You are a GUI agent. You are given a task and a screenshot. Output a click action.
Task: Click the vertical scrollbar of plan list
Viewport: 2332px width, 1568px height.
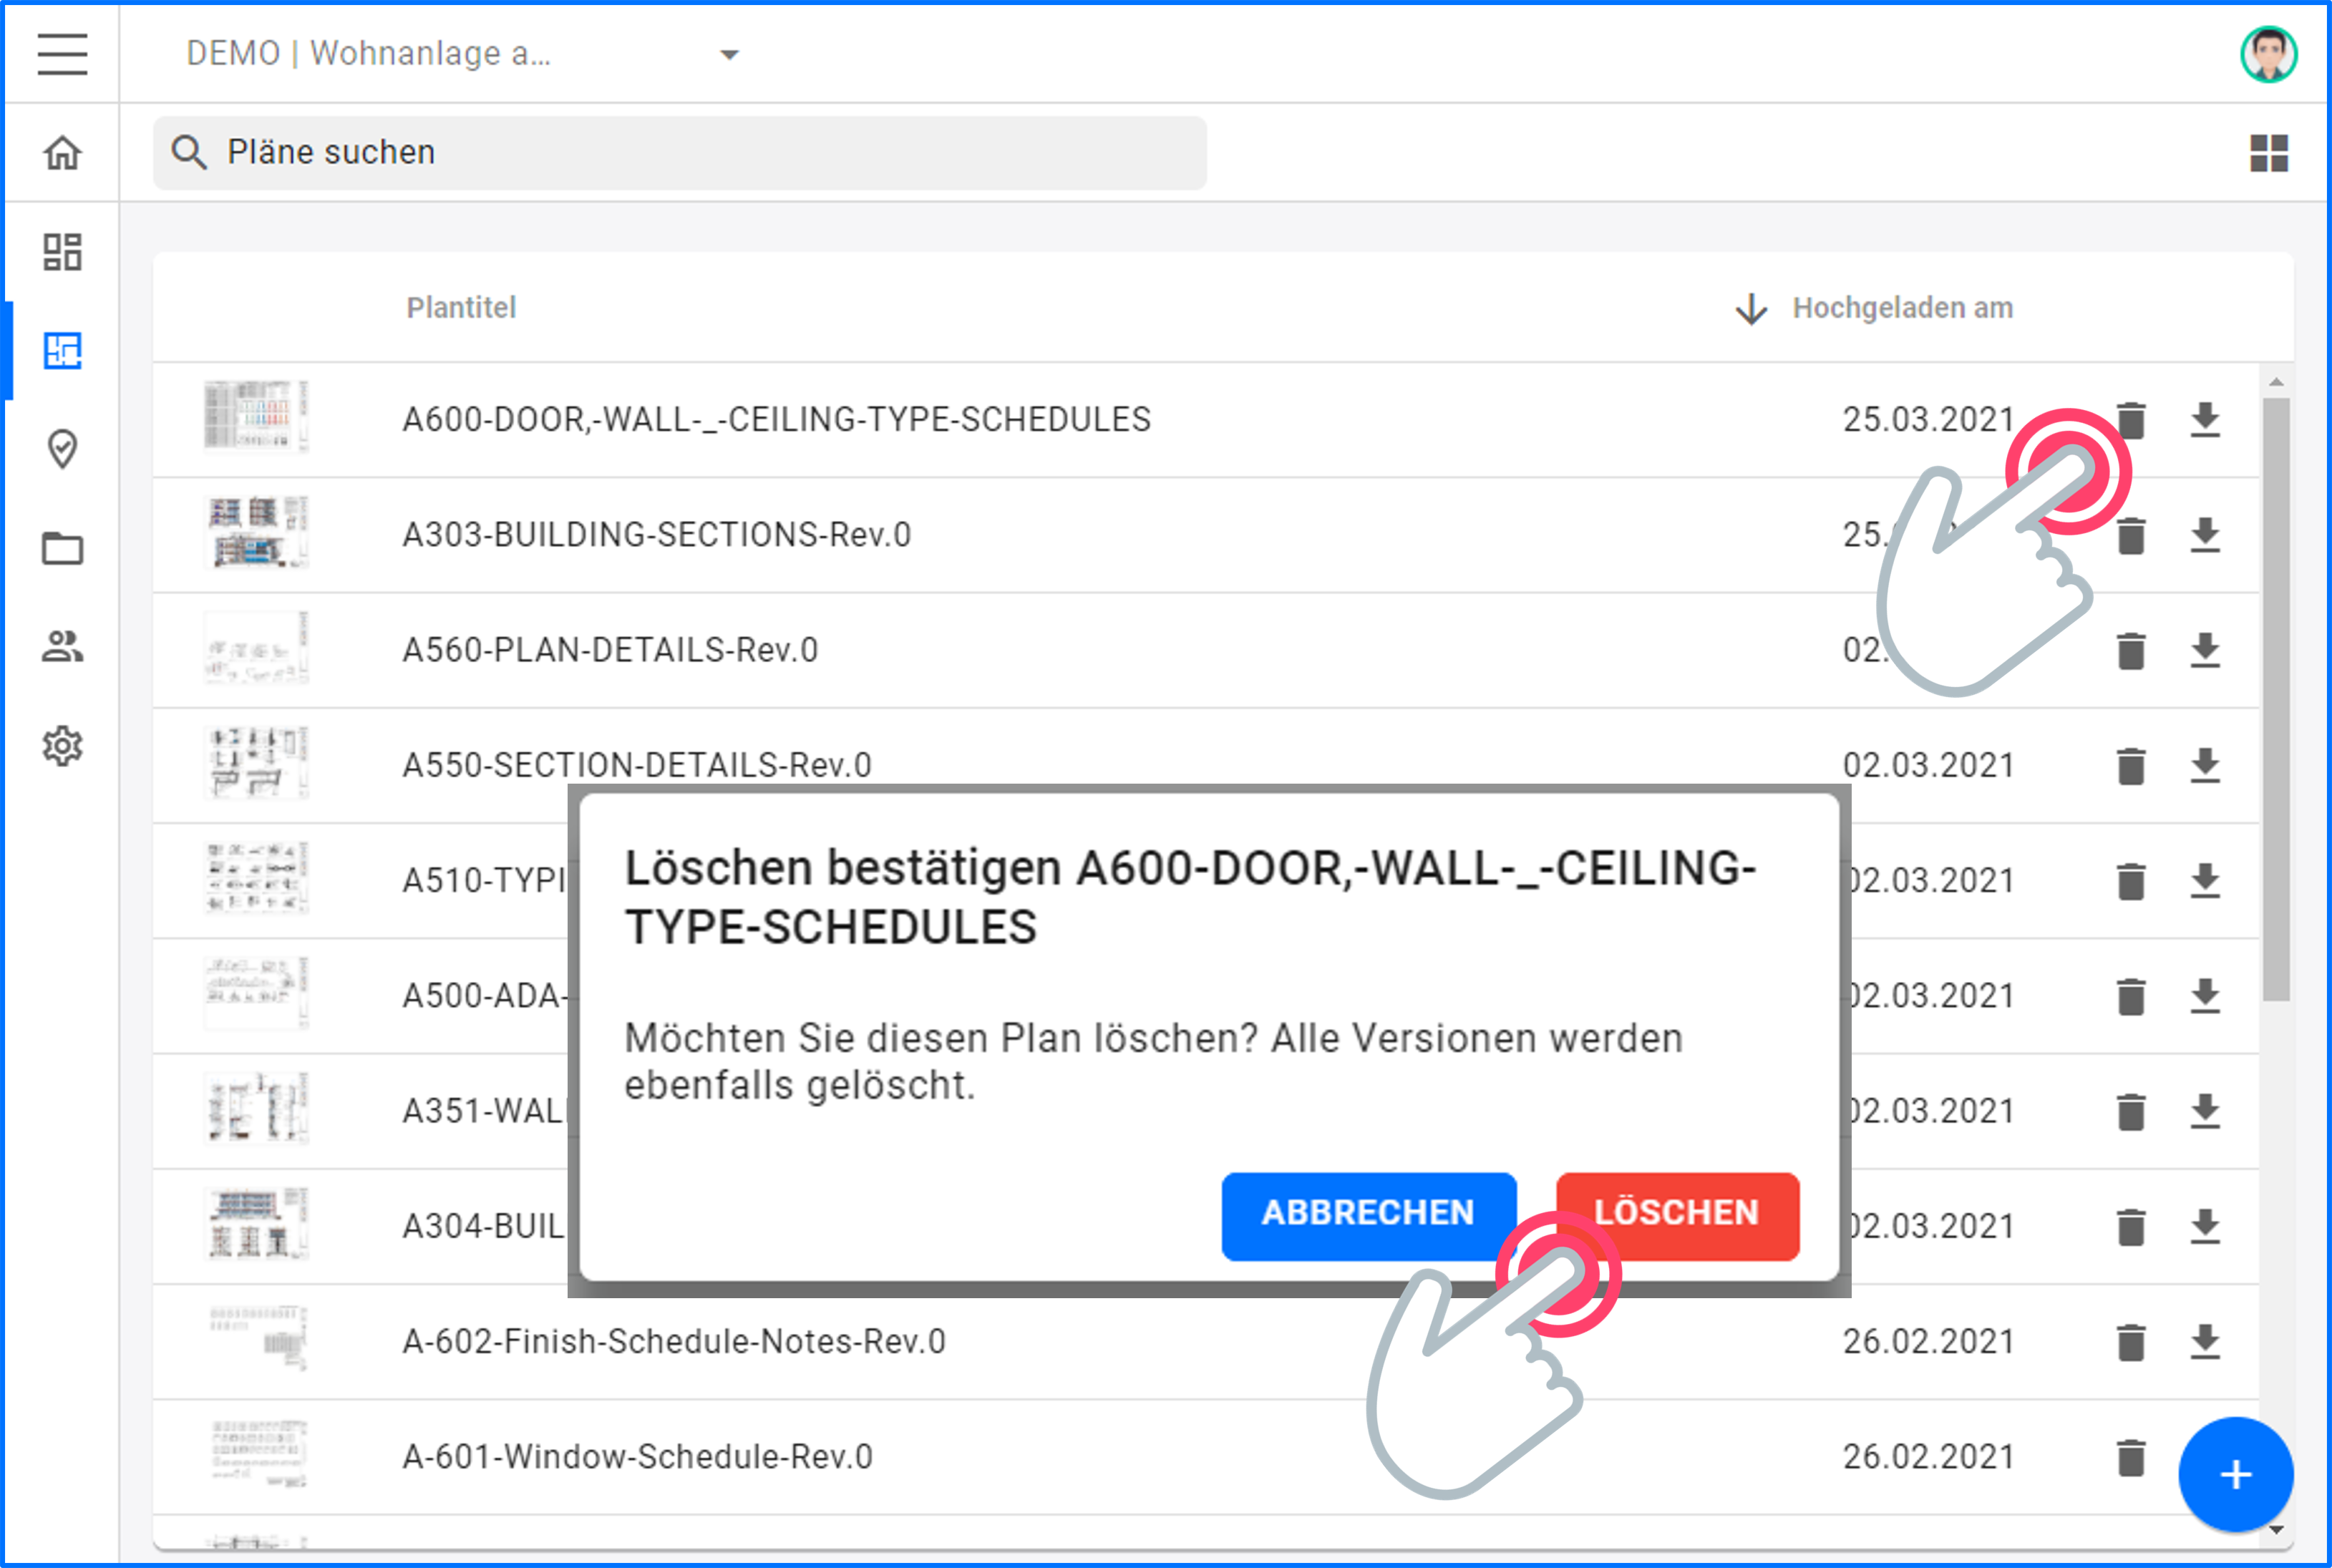[2275, 700]
